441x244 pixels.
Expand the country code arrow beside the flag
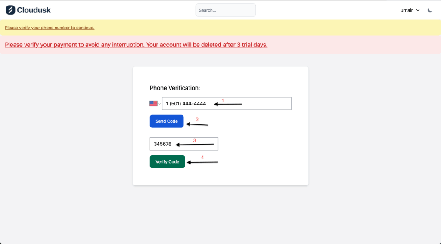[x=159, y=104]
